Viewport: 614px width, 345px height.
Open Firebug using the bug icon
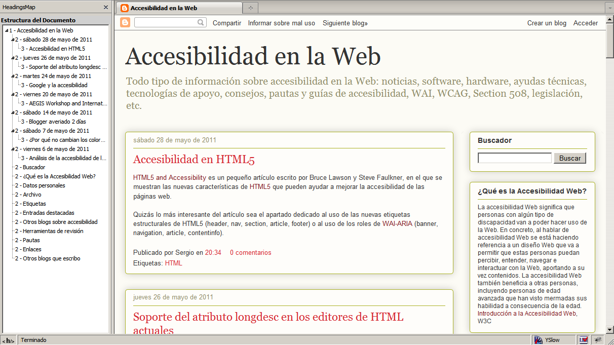tap(598, 339)
